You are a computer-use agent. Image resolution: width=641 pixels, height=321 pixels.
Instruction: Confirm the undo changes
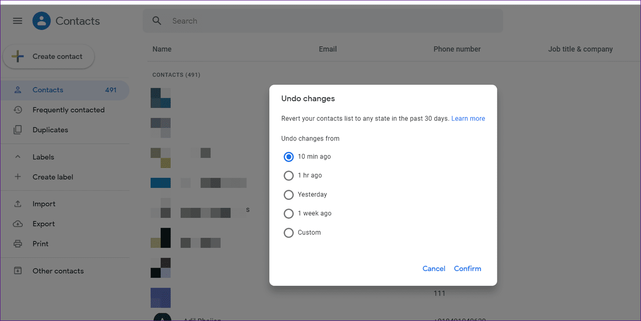click(467, 268)
